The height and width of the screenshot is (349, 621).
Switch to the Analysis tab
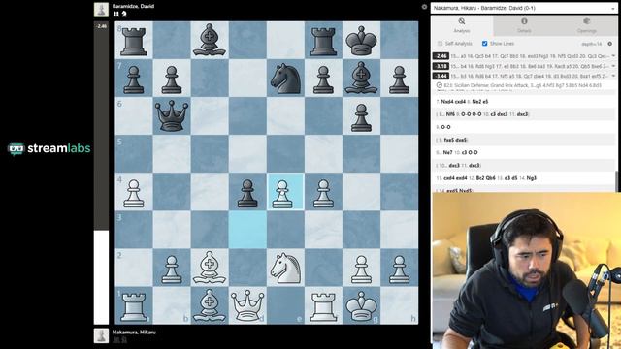click(462, 26)
